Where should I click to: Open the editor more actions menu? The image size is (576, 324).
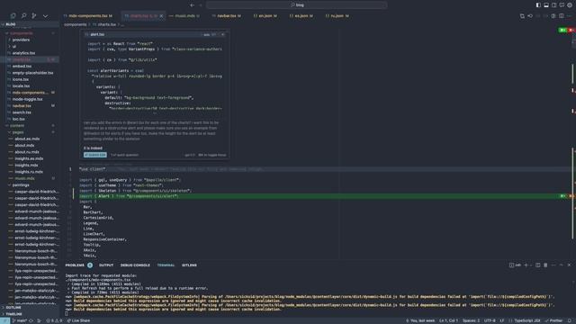coord(570,16)
